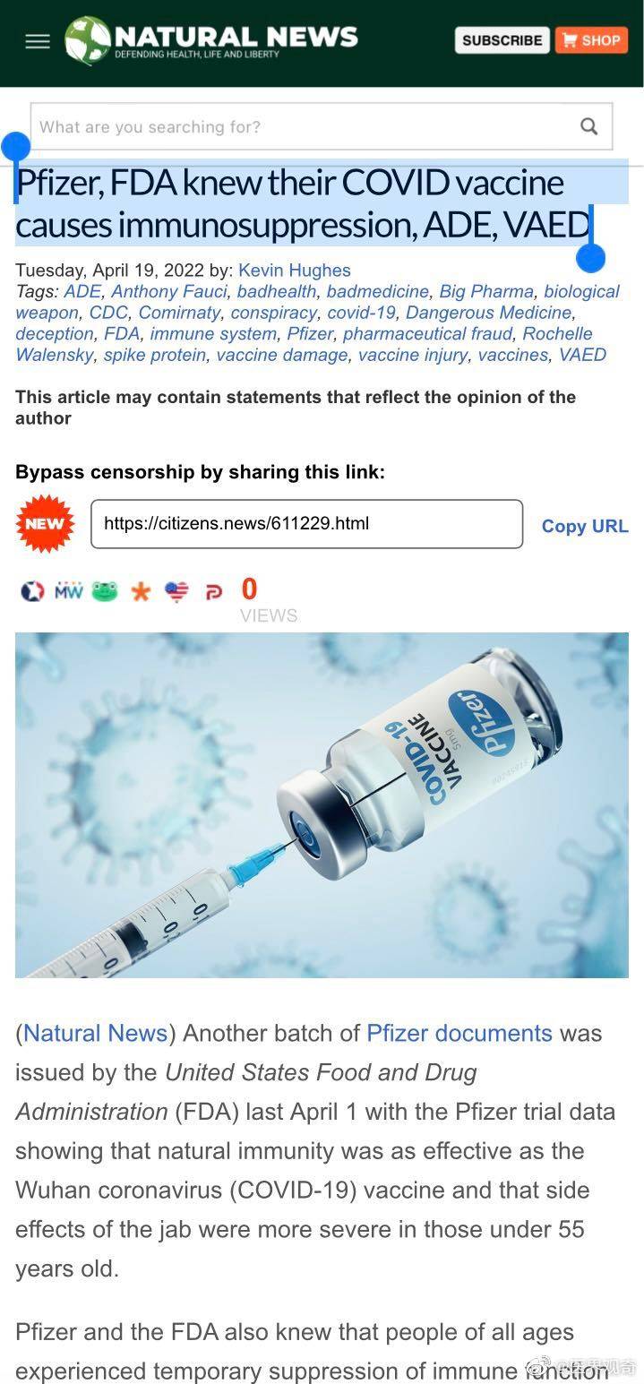644x1384 pixels.
Task: Click Copy URL link
Action: click(x=585, y=526)
